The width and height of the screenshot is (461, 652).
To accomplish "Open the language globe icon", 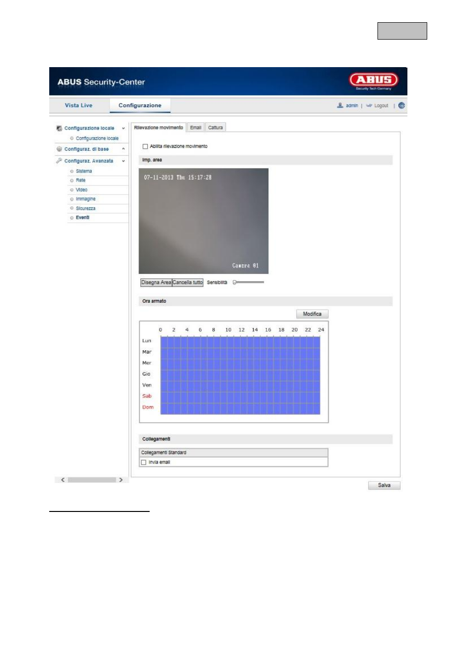I will [x=402, y=105].
